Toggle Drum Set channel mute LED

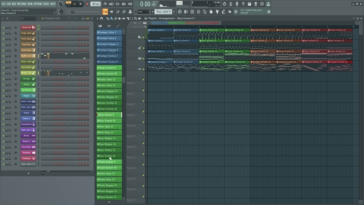3,28
